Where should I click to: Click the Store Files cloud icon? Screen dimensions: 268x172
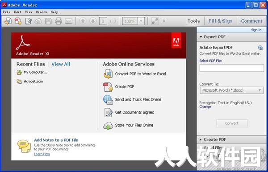pos(108,126)
